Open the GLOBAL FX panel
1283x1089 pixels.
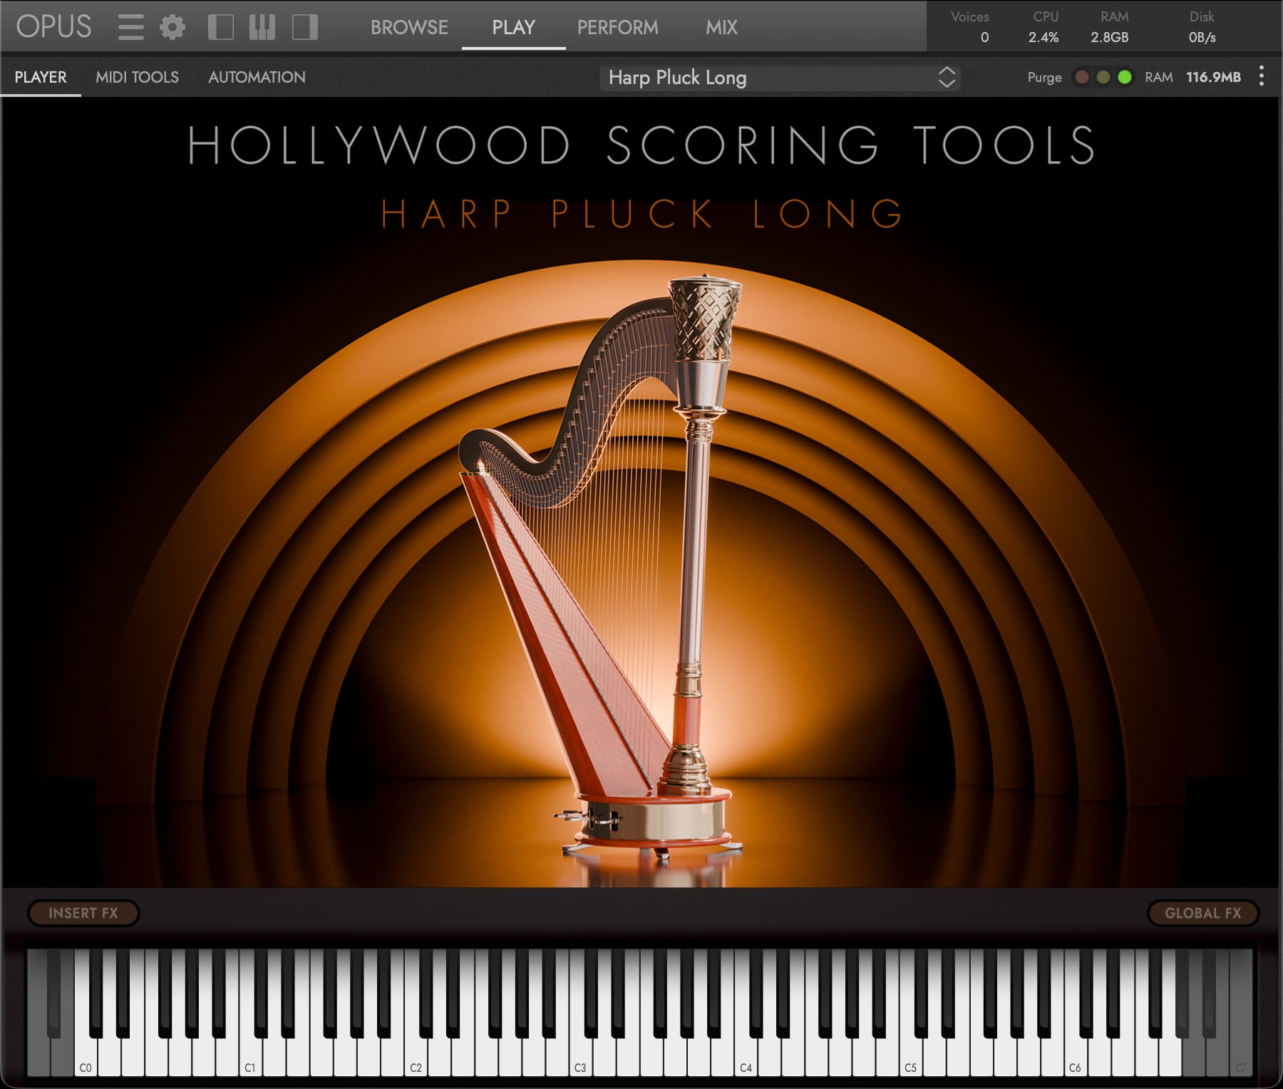tap(1202, 913)
